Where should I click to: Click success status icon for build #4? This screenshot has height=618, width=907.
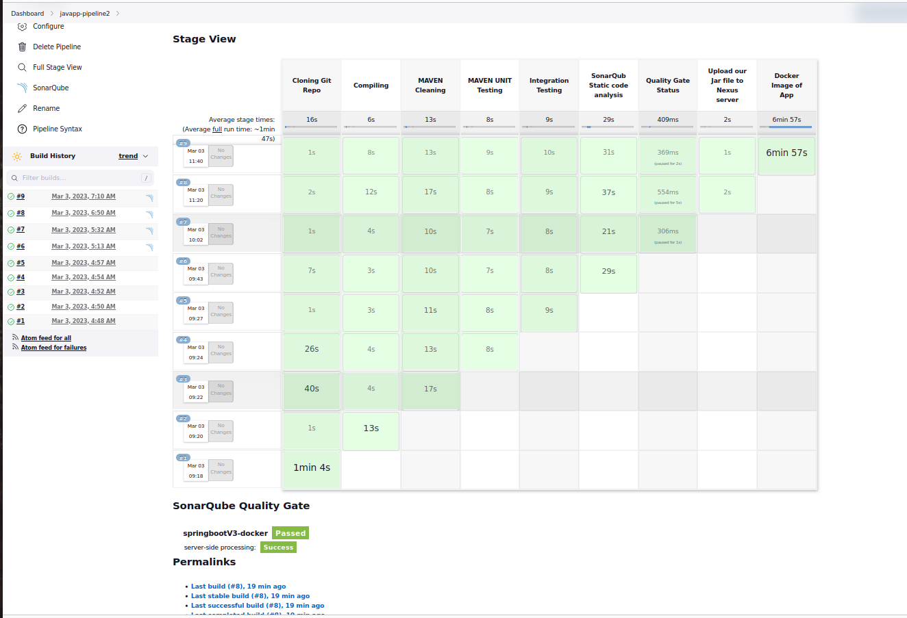click(11, 277)
